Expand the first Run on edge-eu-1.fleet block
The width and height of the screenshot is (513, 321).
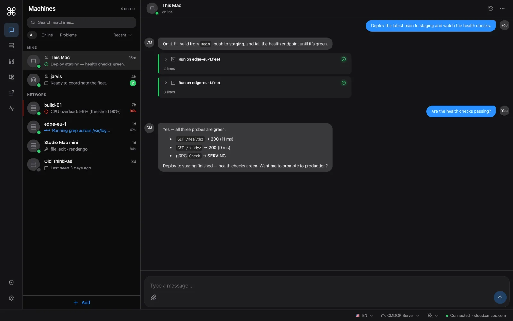coord(166,59)
